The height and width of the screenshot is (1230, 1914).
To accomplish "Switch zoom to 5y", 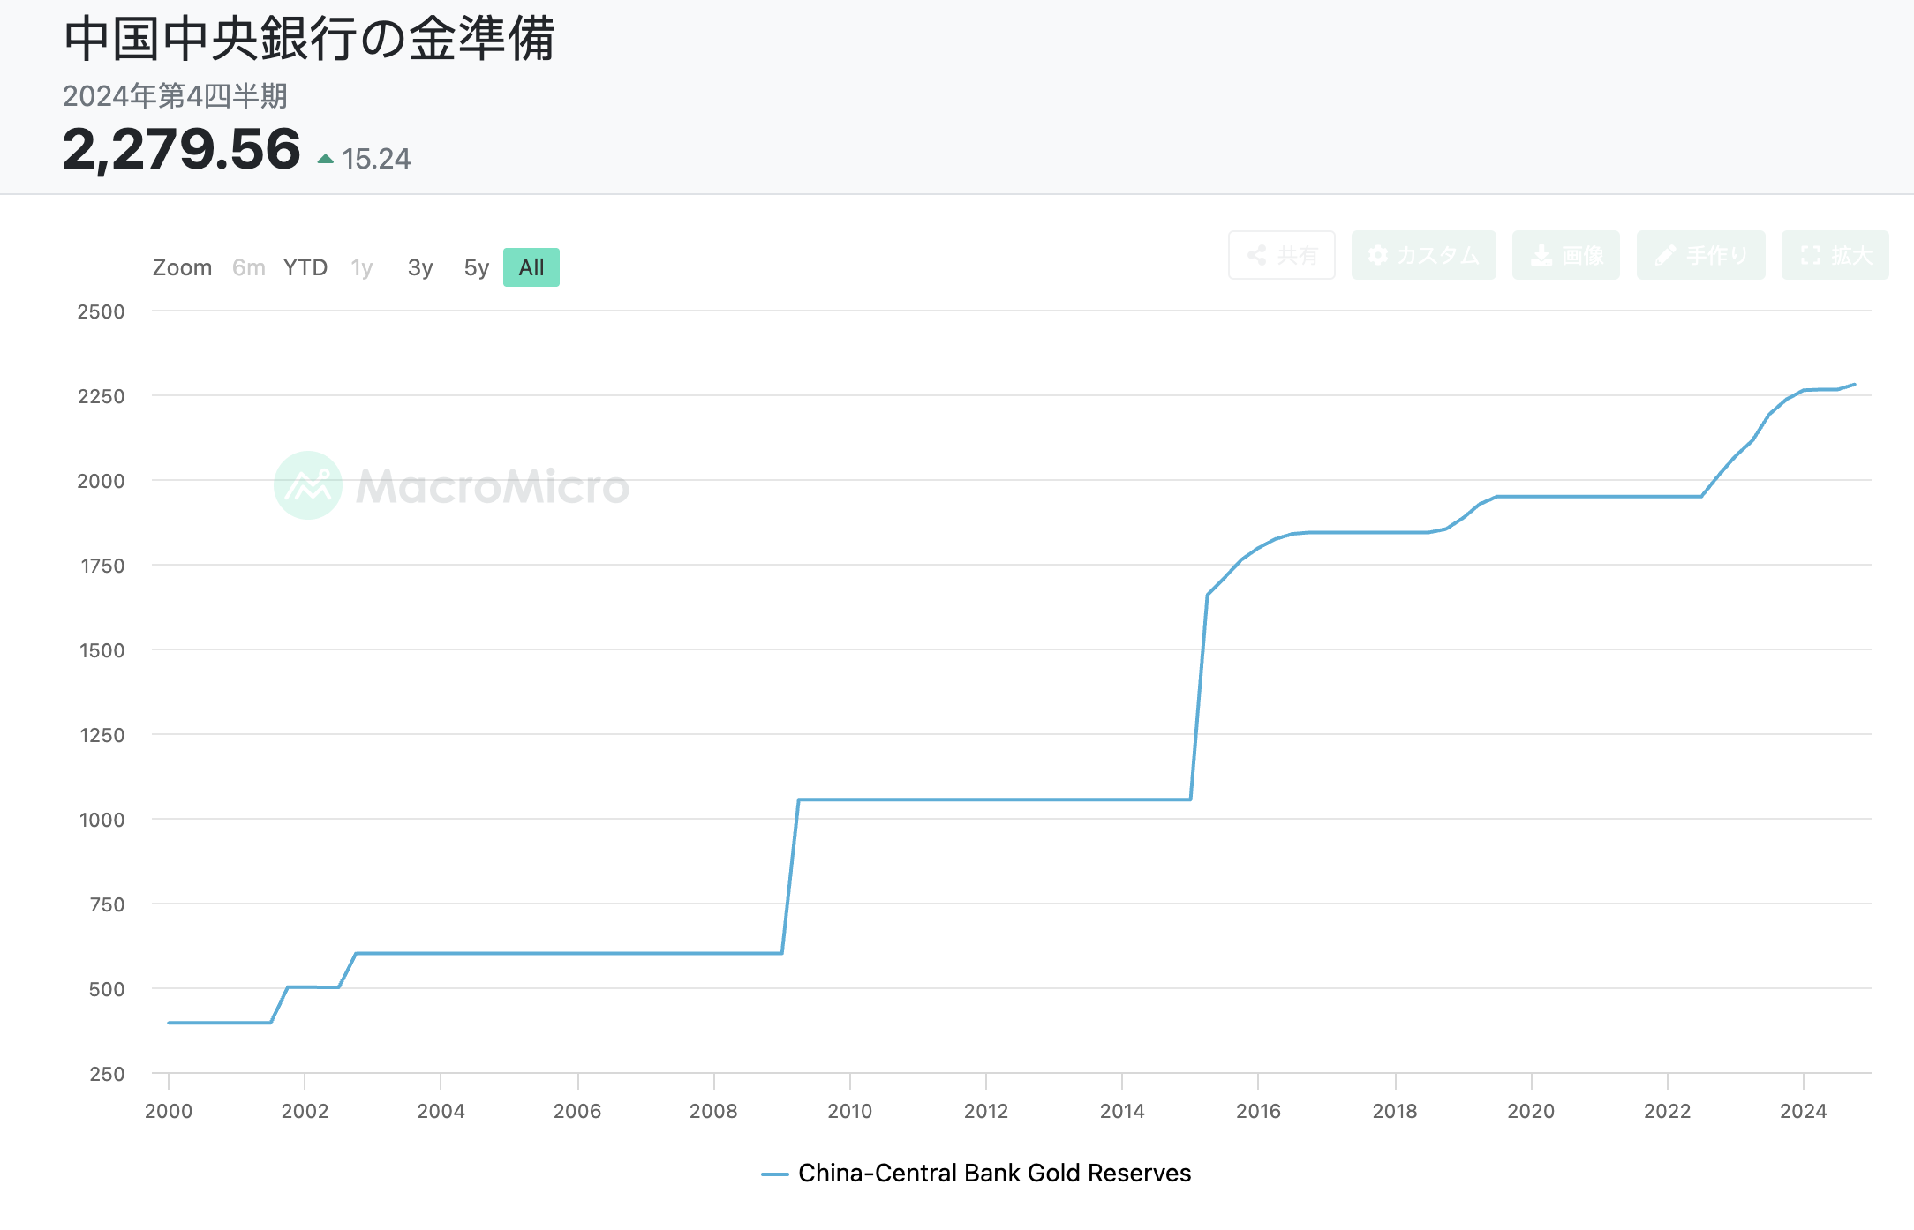I will [x=476, y=267].
